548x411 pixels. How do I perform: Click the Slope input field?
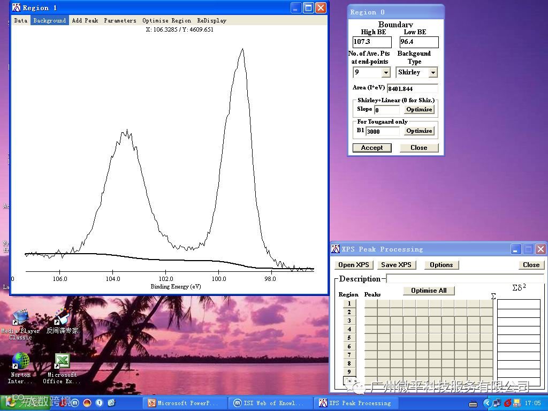[x=387, y=110]
